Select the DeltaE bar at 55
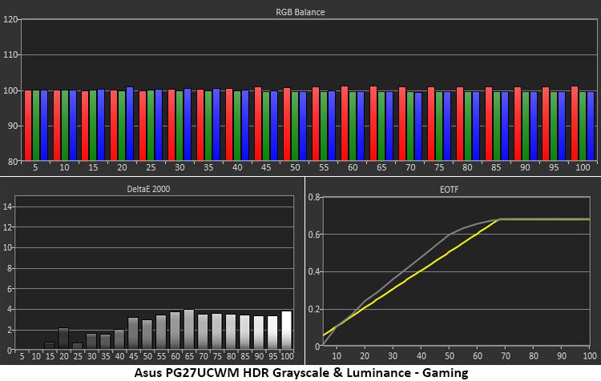Image resolution: width=601 pixels, height=381 pixels. click(161, 332)
